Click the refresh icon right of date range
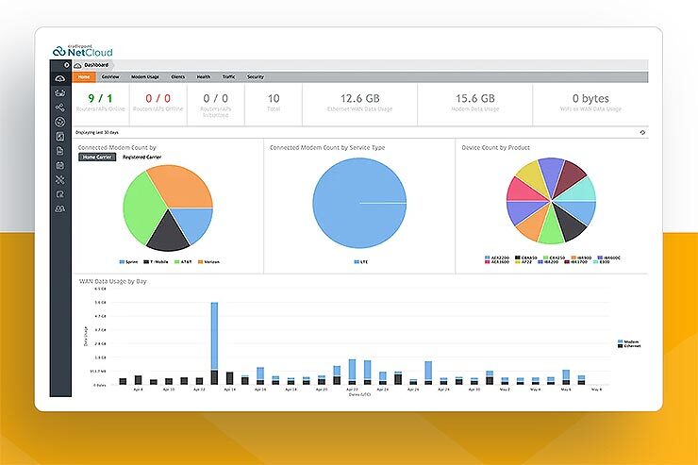The width and height of the screenshot is (698, 465). point(641,133)
